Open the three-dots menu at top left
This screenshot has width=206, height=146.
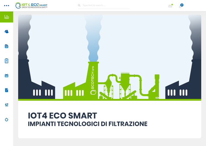coord(7,6)
